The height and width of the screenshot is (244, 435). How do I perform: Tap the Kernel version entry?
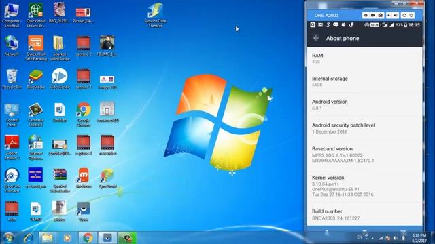coord(364,186)
